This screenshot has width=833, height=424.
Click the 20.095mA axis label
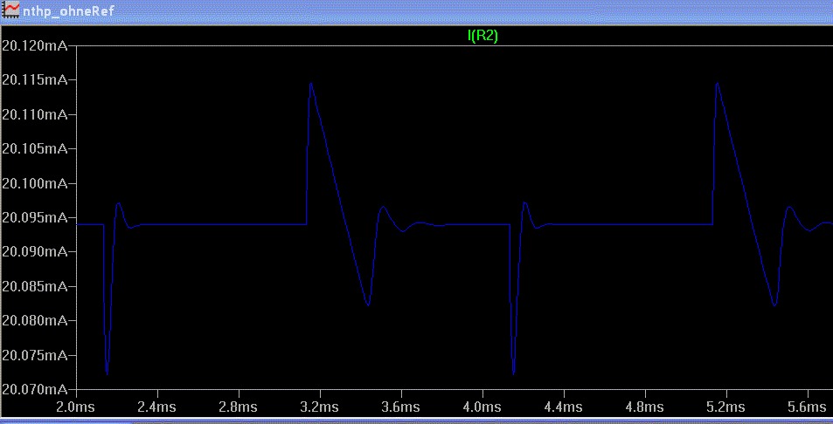(x=35, y=217)
